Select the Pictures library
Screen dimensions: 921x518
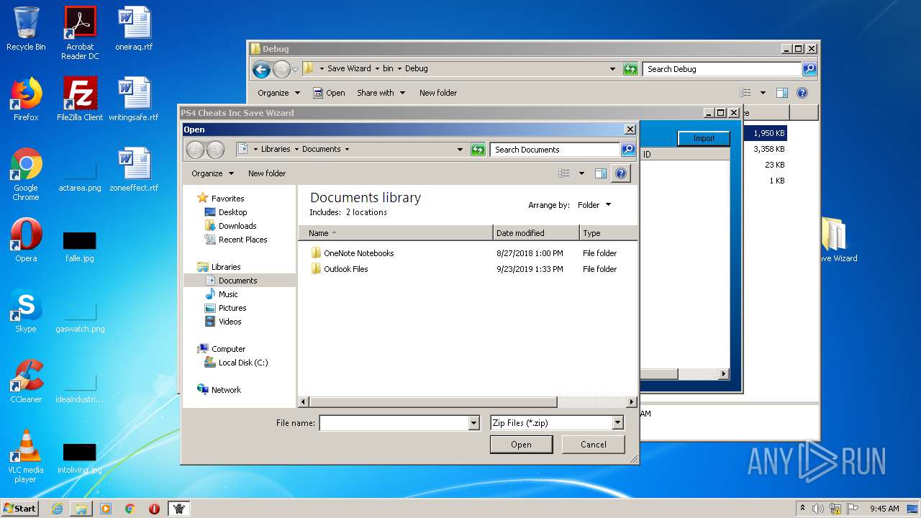click(232, 308)
